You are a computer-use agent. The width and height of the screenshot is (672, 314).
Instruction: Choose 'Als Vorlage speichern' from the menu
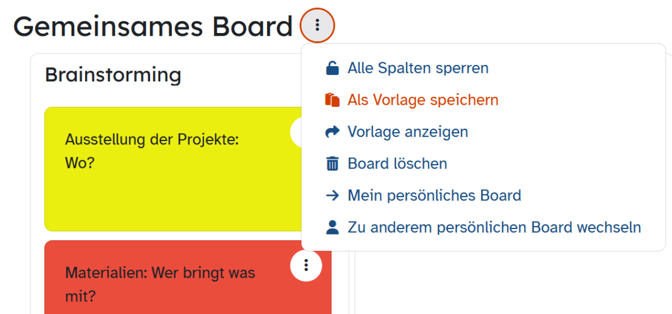tap(423, 100)
